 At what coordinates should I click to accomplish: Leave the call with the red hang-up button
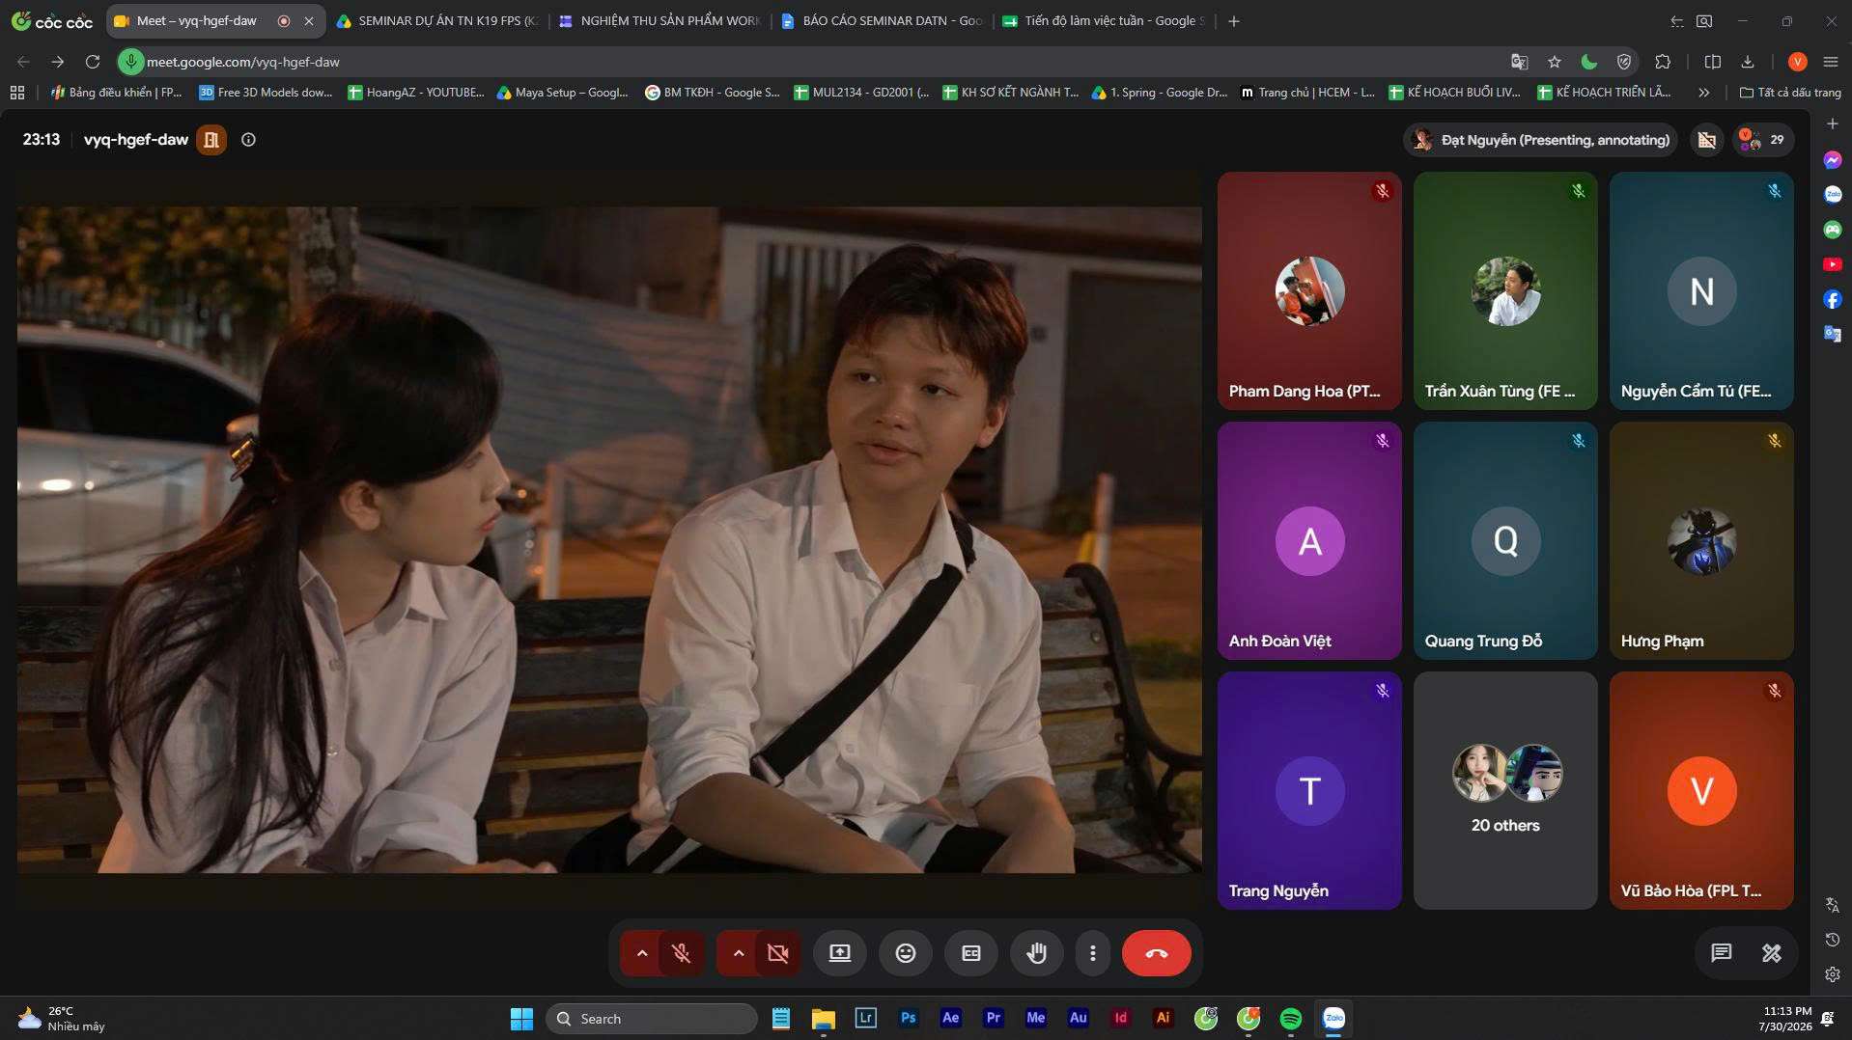pyautogui.click(x=1156, y=953)
